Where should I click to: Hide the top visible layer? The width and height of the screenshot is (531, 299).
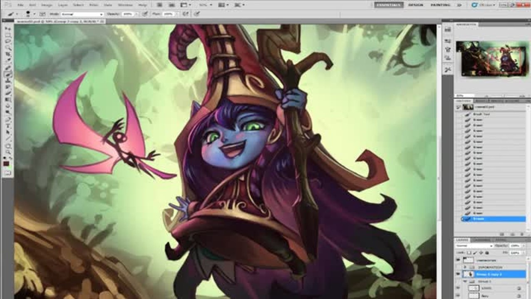[x=458, y=260]
